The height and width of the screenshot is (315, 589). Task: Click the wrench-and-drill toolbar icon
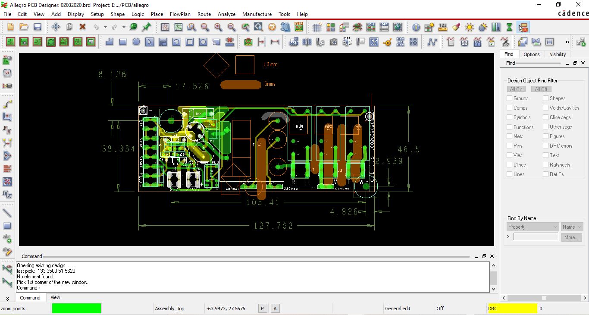click(x=320, y=42)
